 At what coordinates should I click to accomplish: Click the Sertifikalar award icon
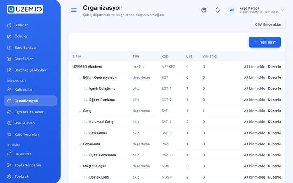tap(9, 59)
